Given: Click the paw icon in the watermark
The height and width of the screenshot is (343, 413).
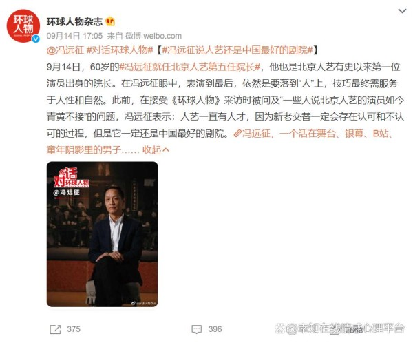Looking at the screenshot, I should 279,329.
